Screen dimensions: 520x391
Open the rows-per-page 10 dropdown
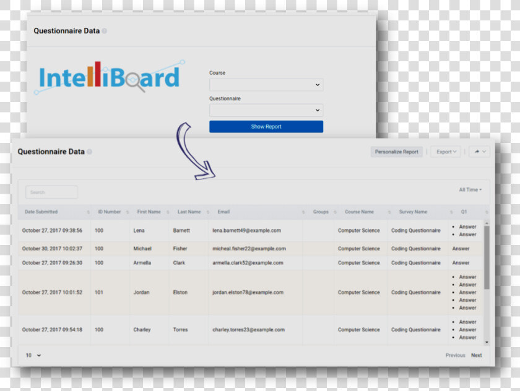pos(33,355)
